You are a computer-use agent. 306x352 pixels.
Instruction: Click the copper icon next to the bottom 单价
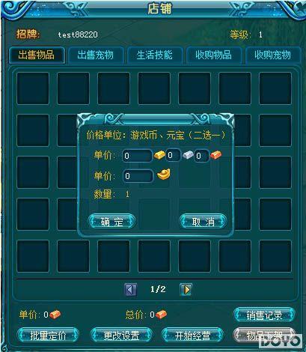[55, 315]
